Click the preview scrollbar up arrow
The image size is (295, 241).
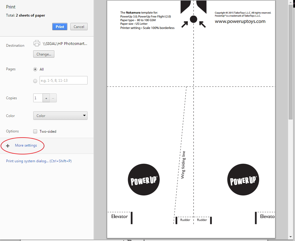(x=290, y=2)
